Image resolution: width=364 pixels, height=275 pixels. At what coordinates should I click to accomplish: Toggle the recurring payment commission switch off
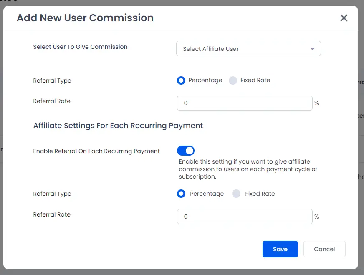tap(186, 151)
